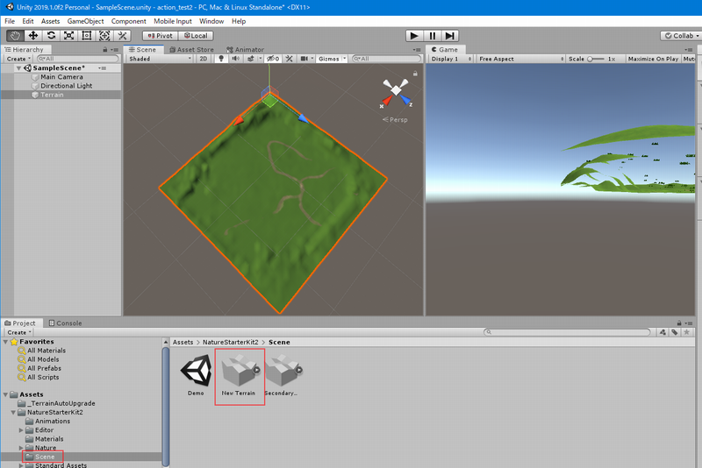The width and height of the screenshot is (702, 468).
Task: Open the Component menu
Action: coord(128,21)
